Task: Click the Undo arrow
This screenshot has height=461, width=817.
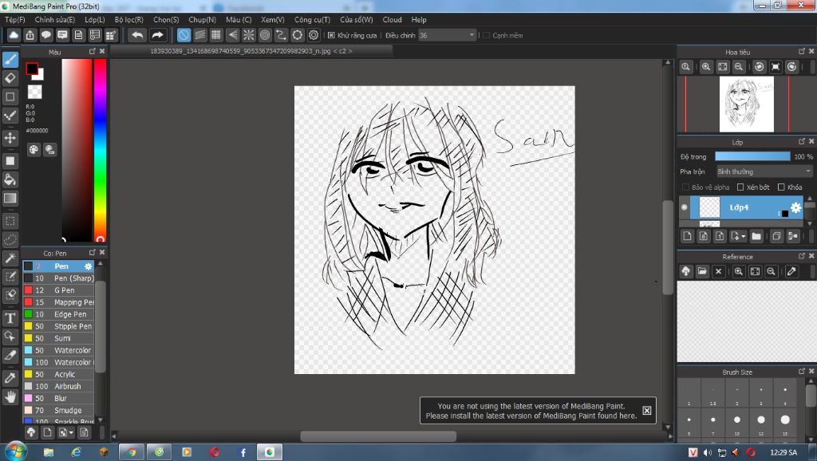Action: (137, 35)
